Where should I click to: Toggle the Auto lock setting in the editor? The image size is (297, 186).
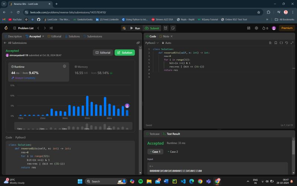(x=167, y=43)
